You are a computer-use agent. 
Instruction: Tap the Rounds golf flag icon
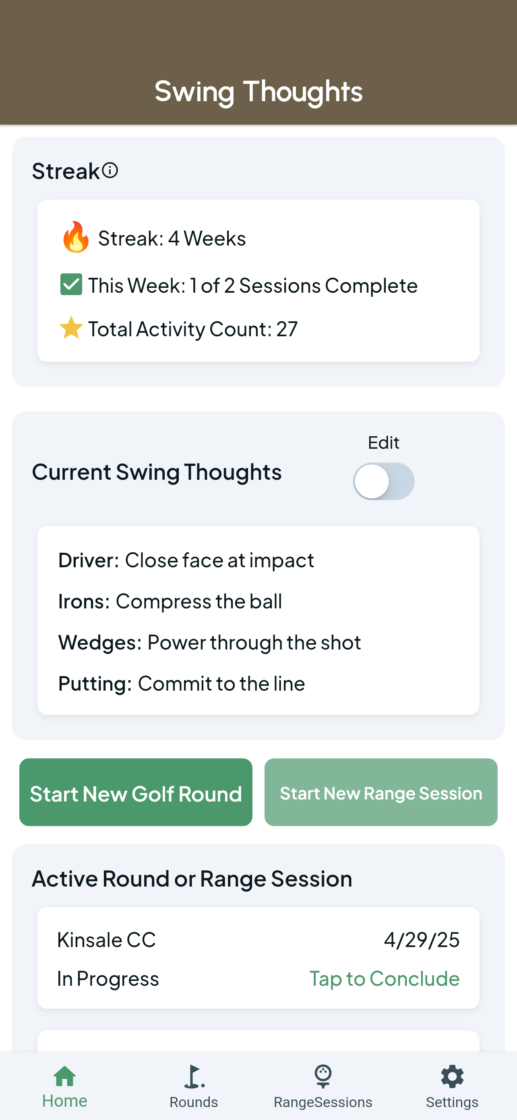click(194, 1076)
